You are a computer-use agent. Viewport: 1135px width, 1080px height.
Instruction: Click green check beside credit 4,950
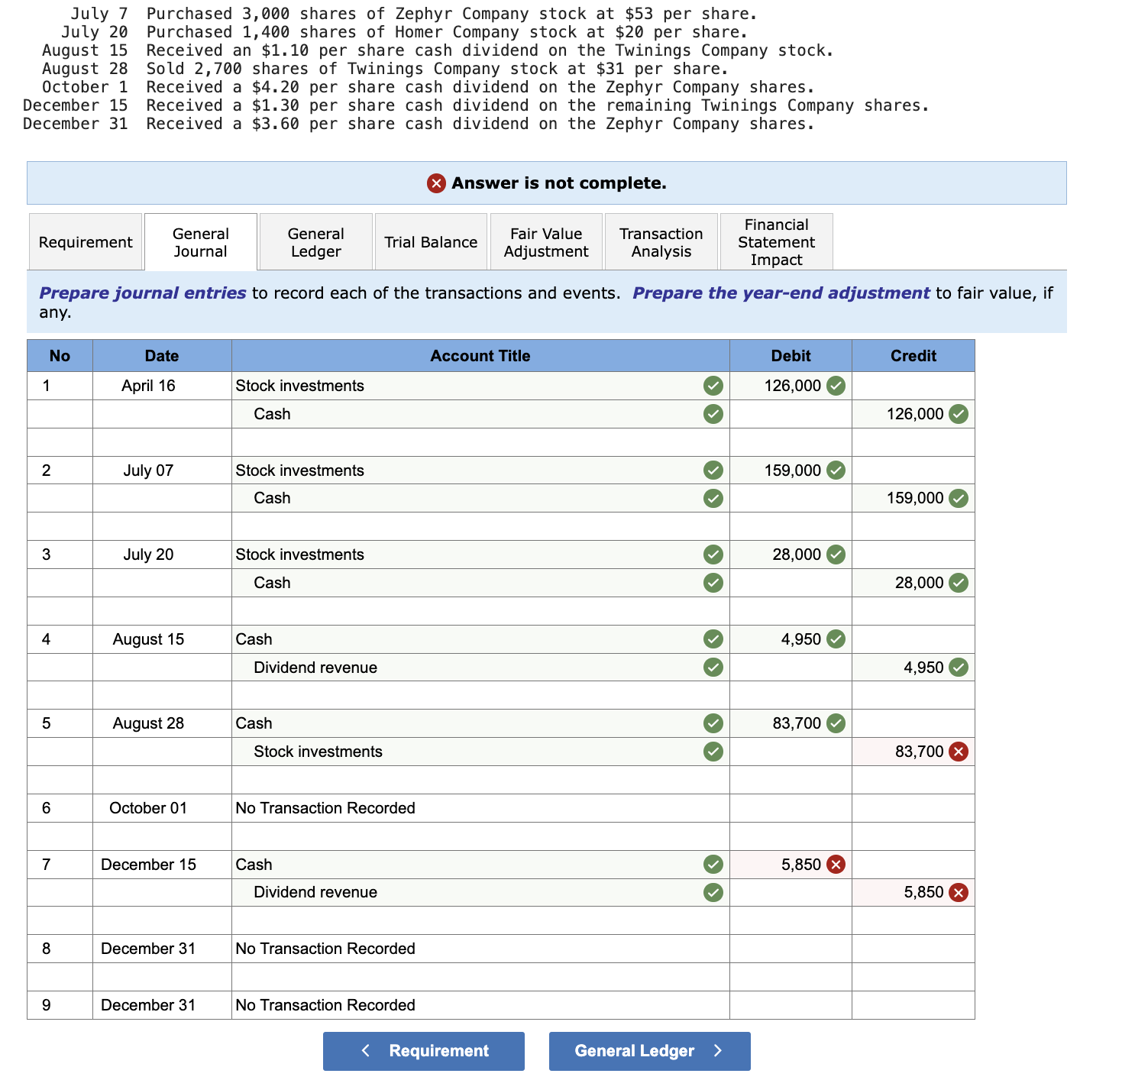coord(959,668)
